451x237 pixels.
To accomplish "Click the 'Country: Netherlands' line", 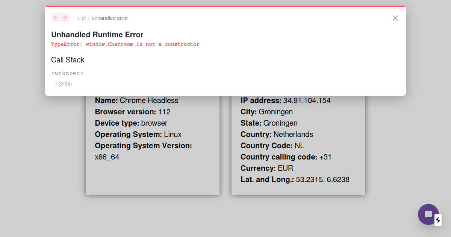I will 277,134.
